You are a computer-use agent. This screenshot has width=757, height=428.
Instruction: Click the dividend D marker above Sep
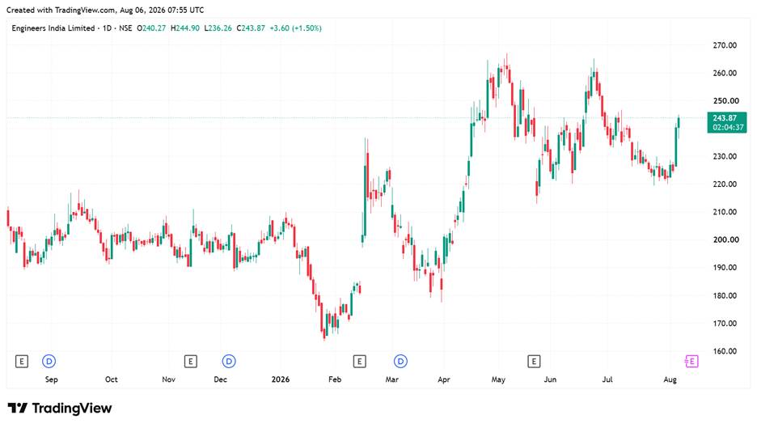pos(49,361)
